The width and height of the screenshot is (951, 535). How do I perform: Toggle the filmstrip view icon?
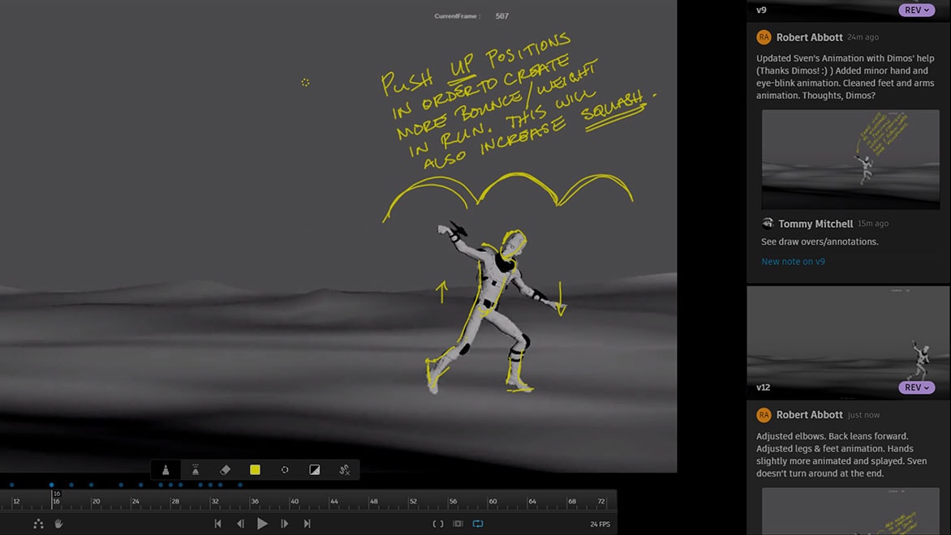[458, 524]
